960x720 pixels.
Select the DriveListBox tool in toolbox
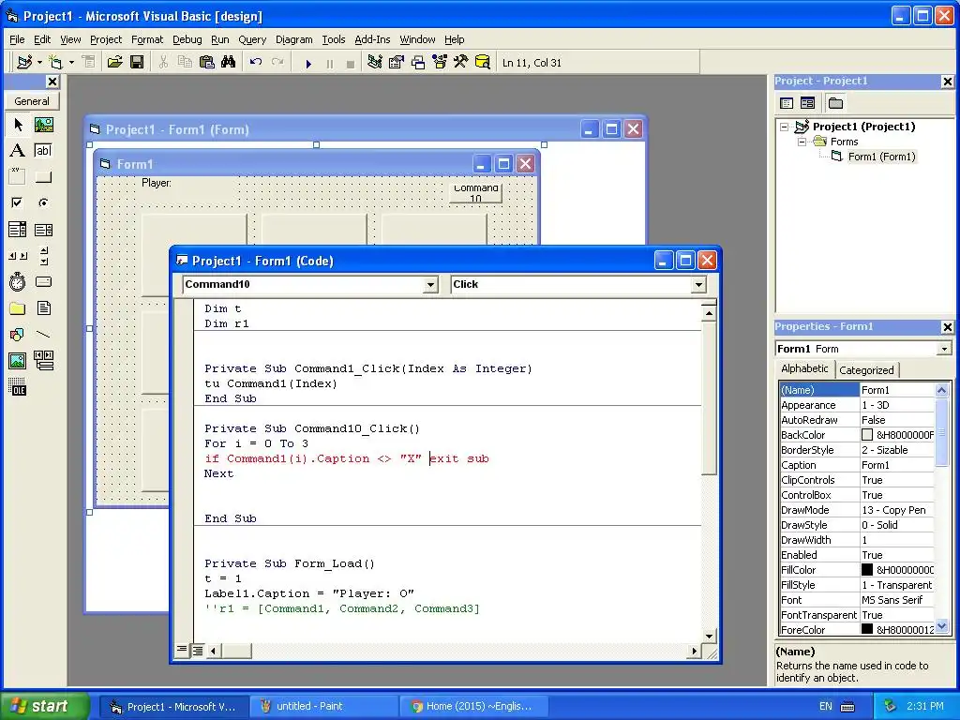coord(43,281)
